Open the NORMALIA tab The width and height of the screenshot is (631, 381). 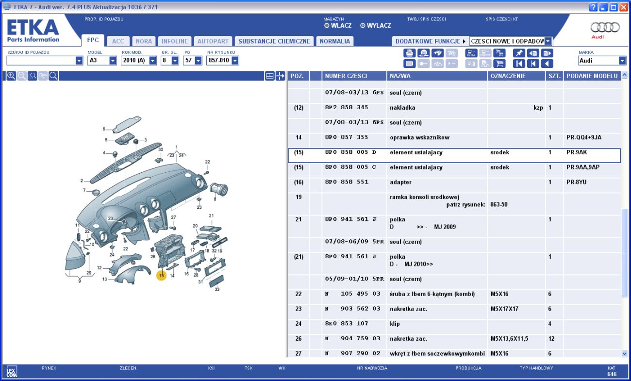click(x=335, y=41)
